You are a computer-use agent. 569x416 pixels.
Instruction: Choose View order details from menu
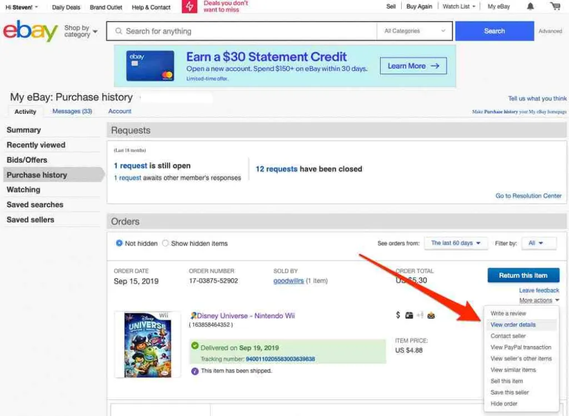513,324
